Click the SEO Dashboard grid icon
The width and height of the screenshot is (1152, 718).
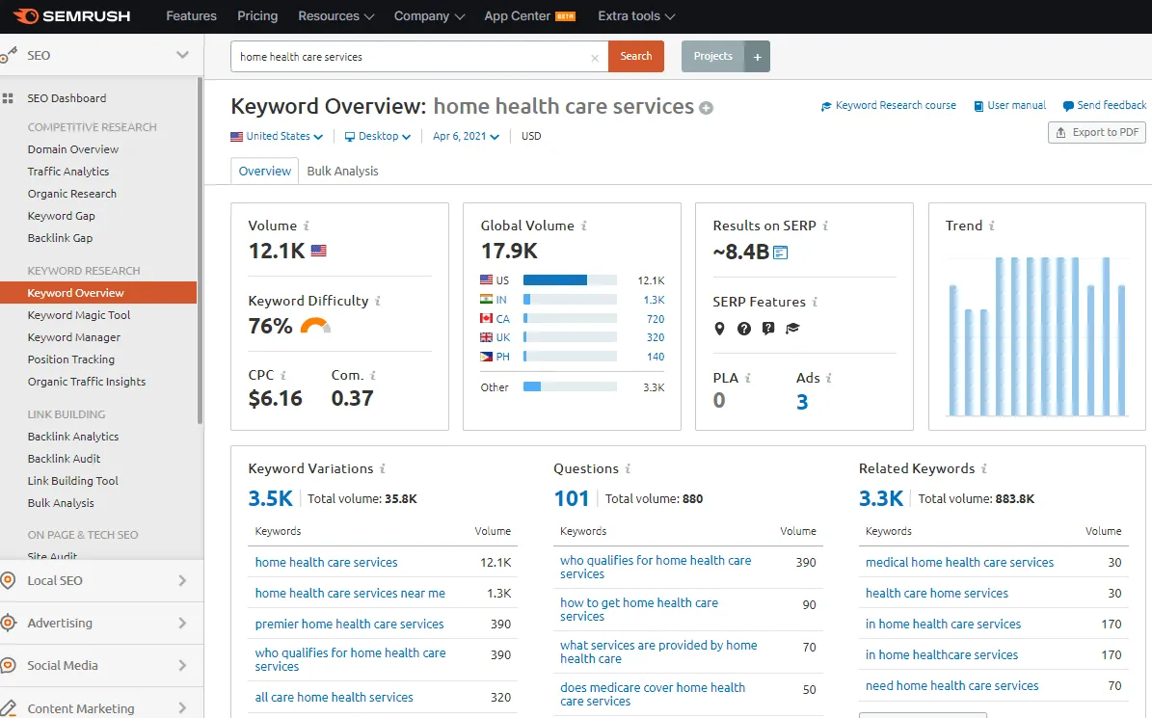(x=9, y=98)
